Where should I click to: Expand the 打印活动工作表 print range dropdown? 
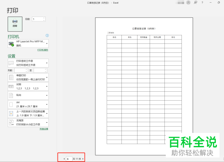pyautogui.click(x=28, y=63)
